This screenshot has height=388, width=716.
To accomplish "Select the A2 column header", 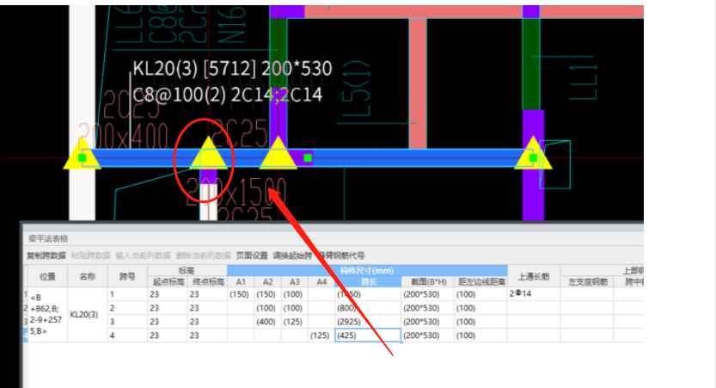I will 268,282.
